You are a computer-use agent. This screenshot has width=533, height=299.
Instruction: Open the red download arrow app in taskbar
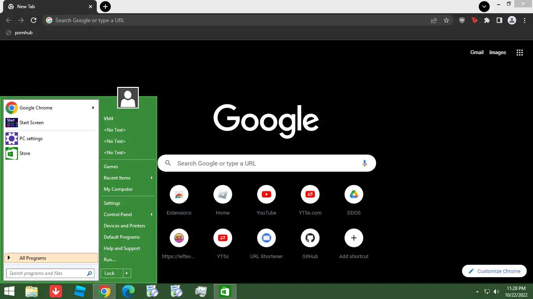(56, 291)
